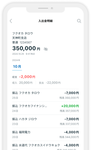
Task: Open the 振込 福岡電力 transaction
Action: coord(45,134)
